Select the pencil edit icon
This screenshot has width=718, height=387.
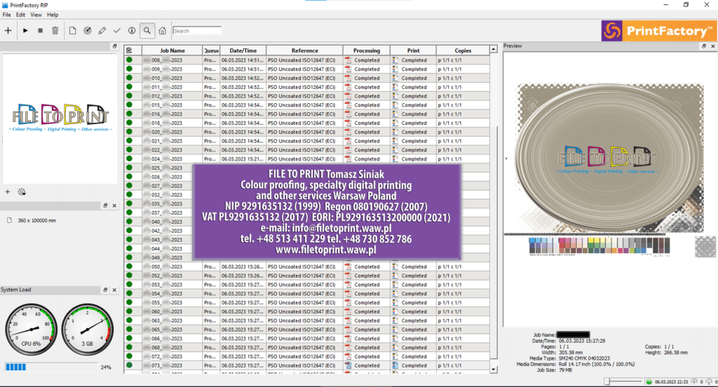(102, 30)
